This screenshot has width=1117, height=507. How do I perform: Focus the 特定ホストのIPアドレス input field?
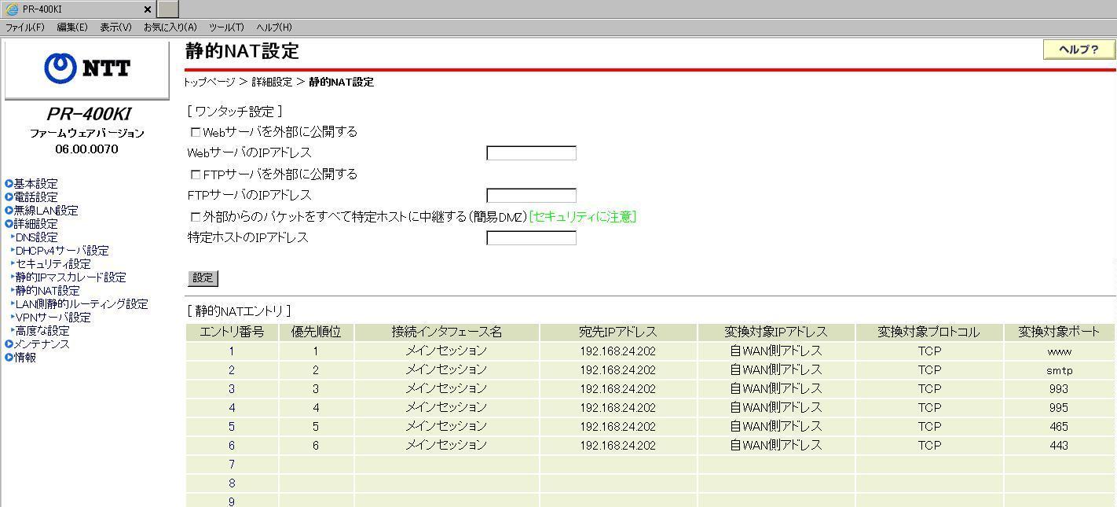tap(531, 238)
